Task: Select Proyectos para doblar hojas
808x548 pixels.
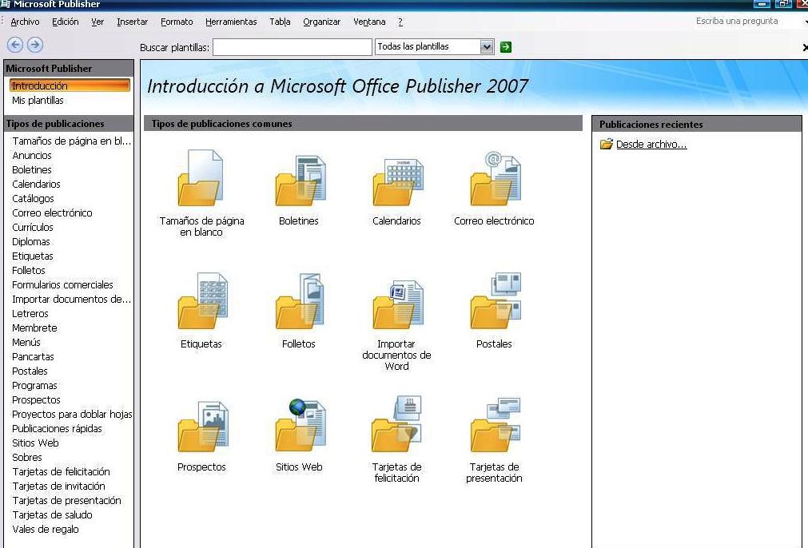Action: coord(72,415)
